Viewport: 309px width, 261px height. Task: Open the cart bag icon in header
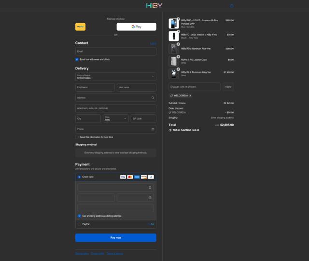(x=232, y=6)
